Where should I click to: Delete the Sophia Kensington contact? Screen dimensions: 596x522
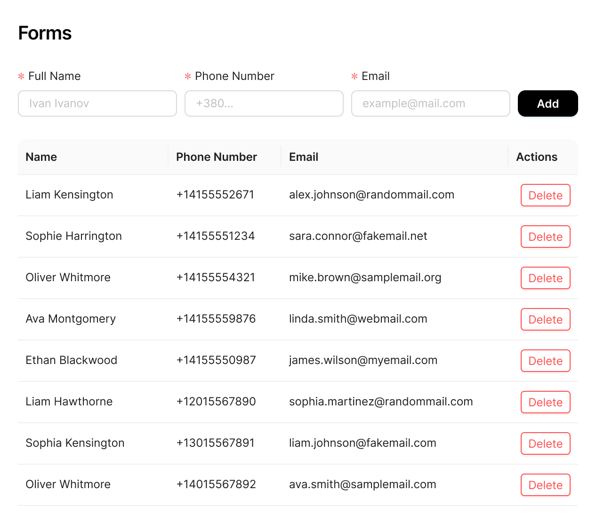(545, 443)
